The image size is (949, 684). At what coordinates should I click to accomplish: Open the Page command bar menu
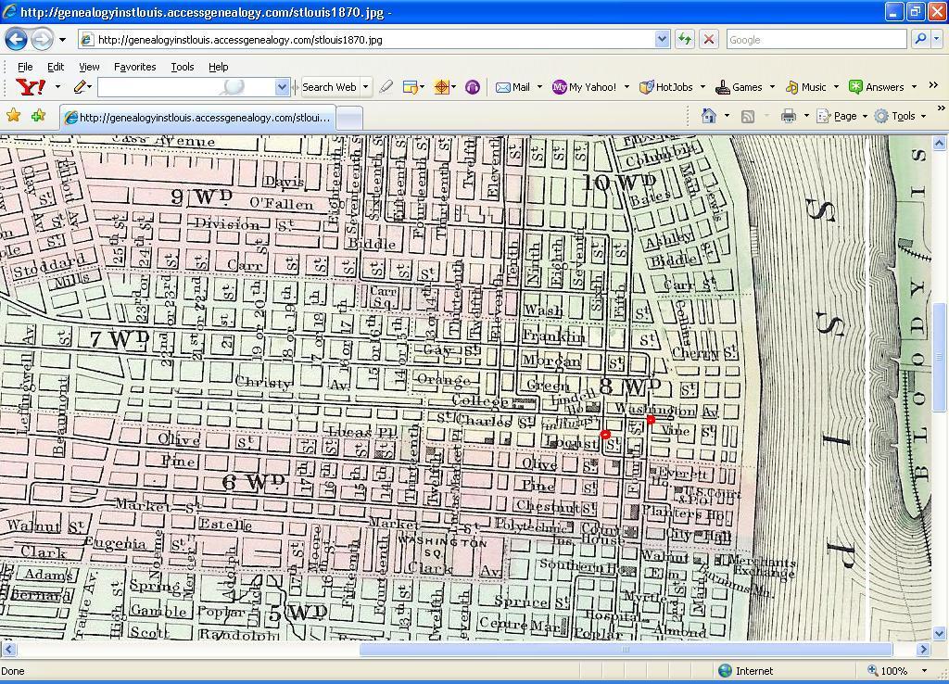coord(841,116)
